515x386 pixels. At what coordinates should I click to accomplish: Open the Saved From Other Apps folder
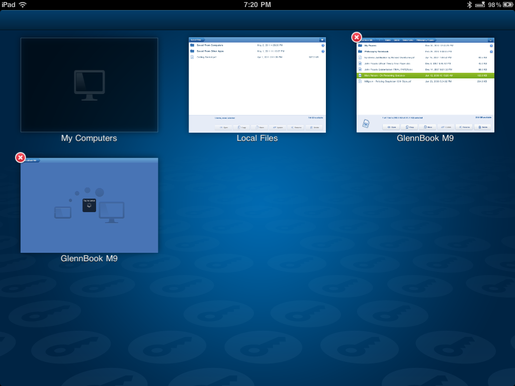coord(210,51)
